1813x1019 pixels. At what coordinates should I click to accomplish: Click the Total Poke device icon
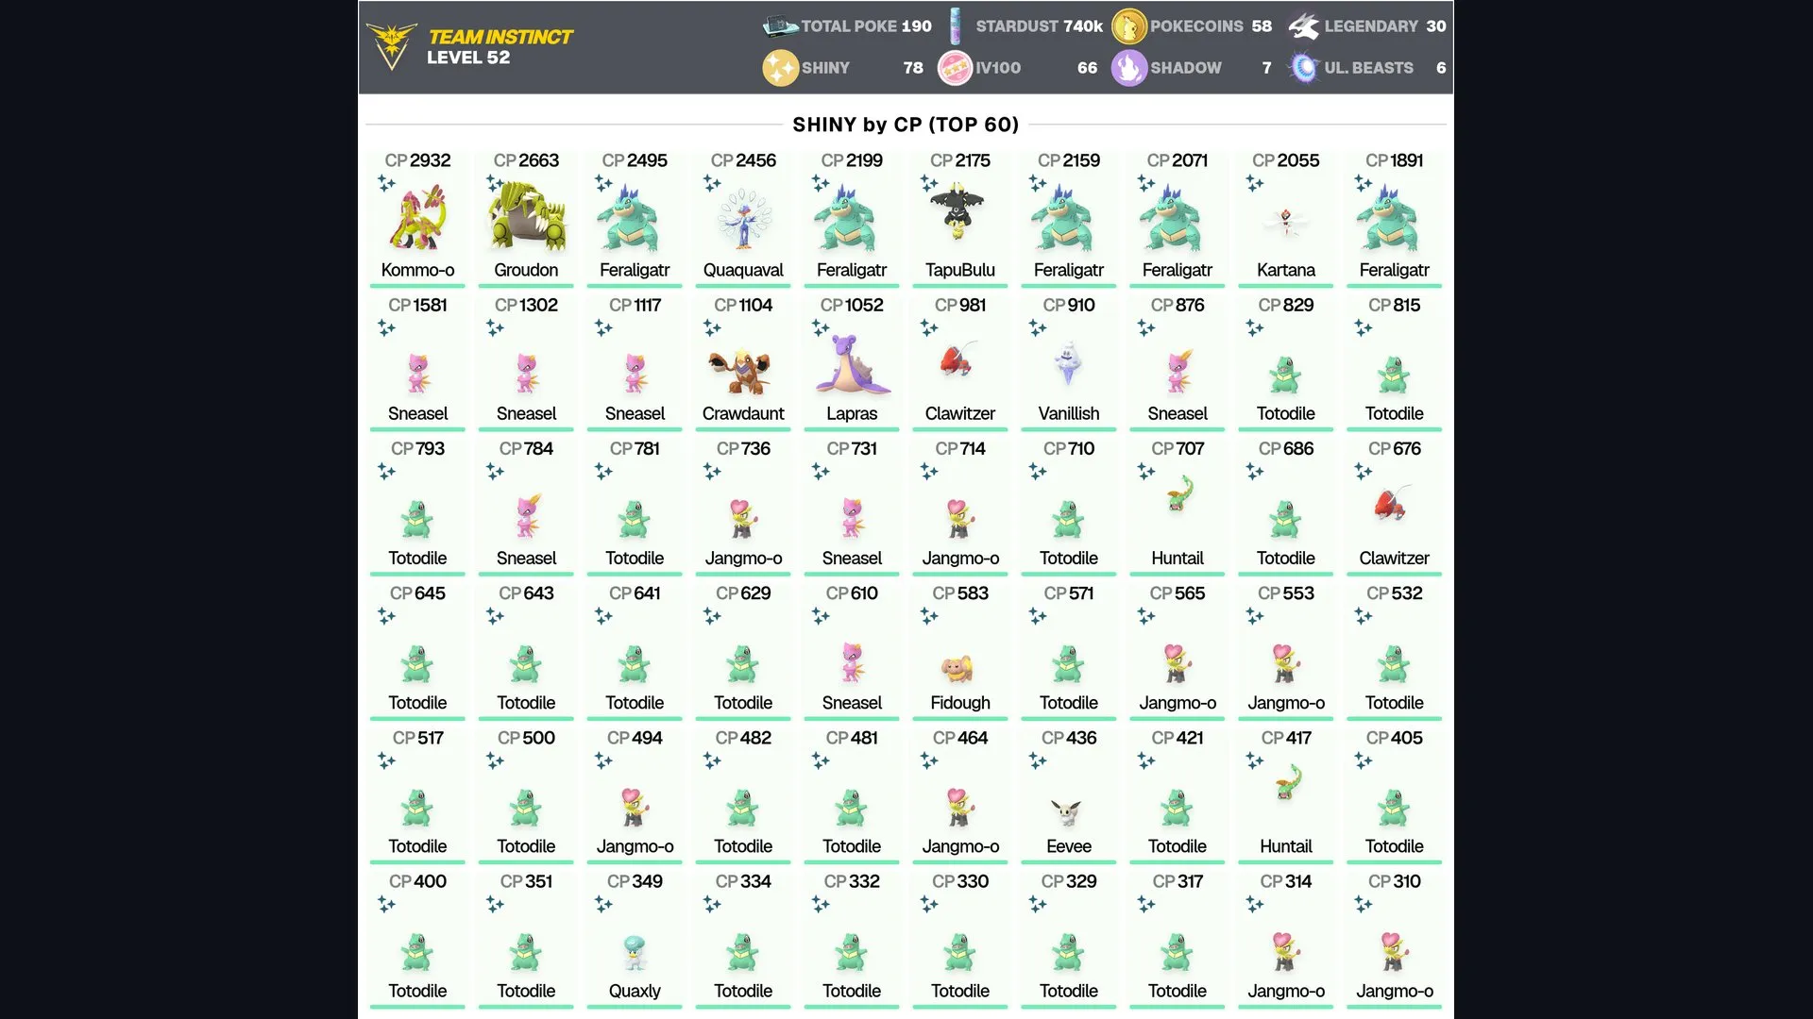[780, 25]
